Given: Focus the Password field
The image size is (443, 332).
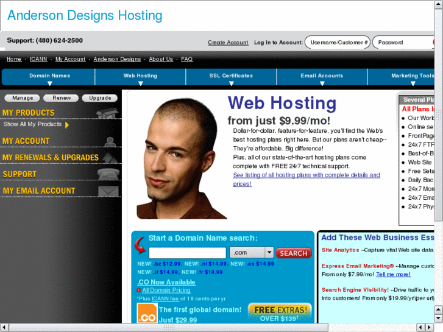Looking at the screenshot, I should (x=403, y=43).
